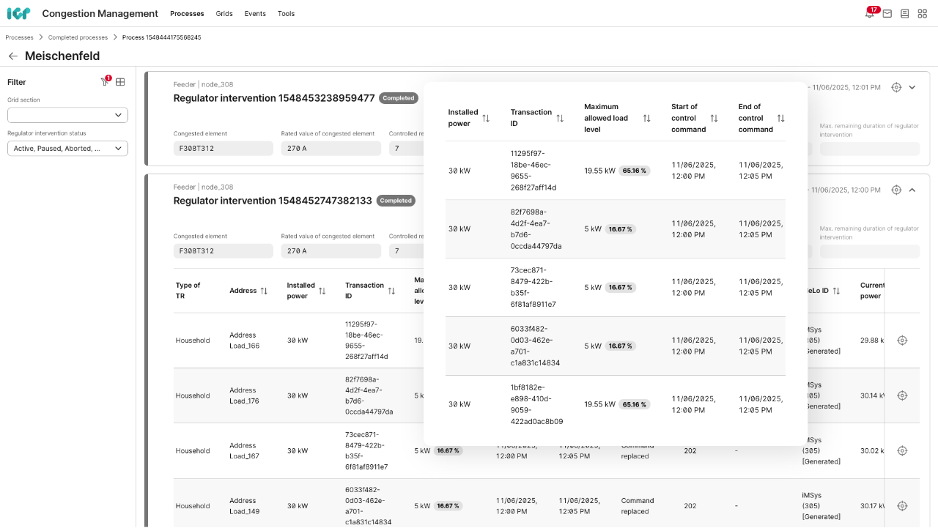This screenshot has width=938, height=528.
Task: Sort popup by Transaction ID column
Action: 560,118
